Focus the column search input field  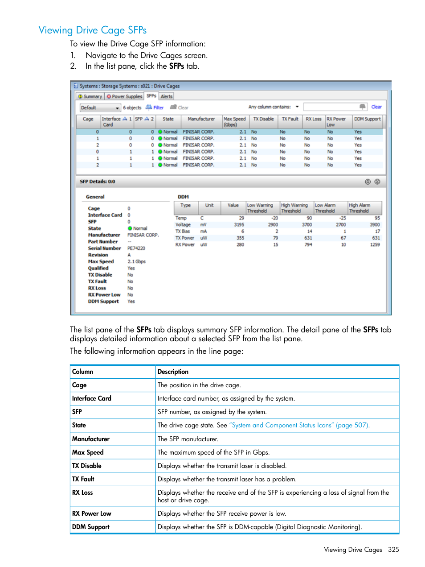click(x=335, y=107)
